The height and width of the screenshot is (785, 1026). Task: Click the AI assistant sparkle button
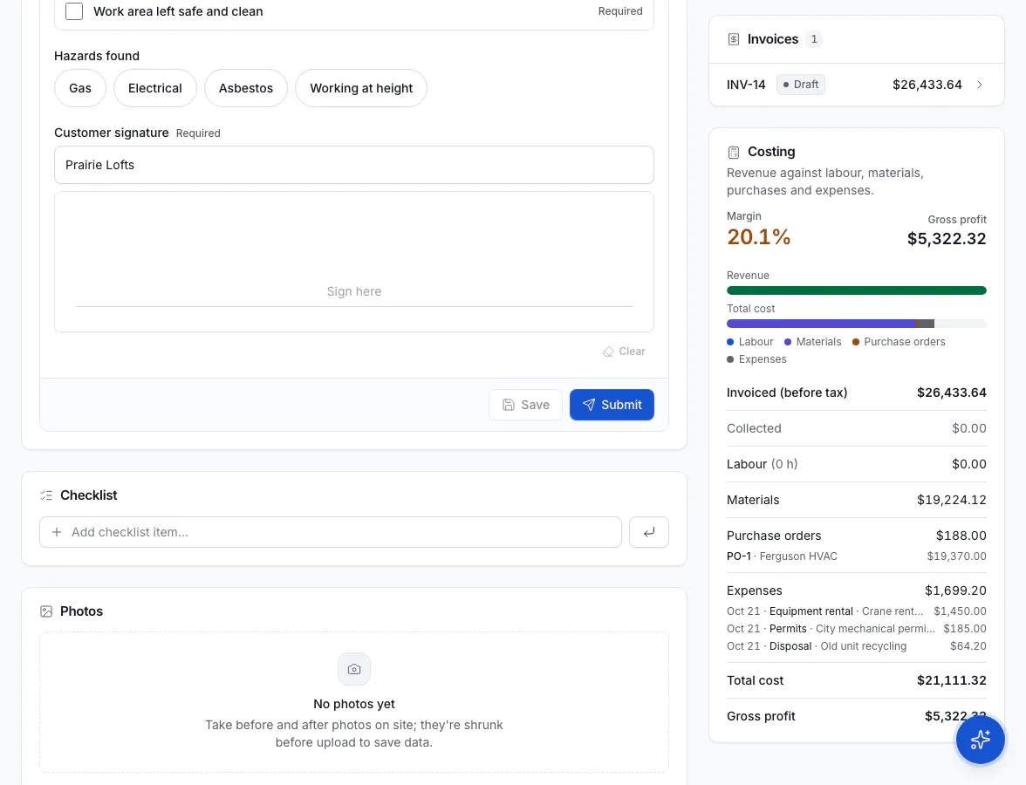(x=980, y=740)
